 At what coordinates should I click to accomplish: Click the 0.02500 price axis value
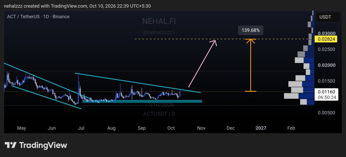pyautogui.click(x=326, y=49)
